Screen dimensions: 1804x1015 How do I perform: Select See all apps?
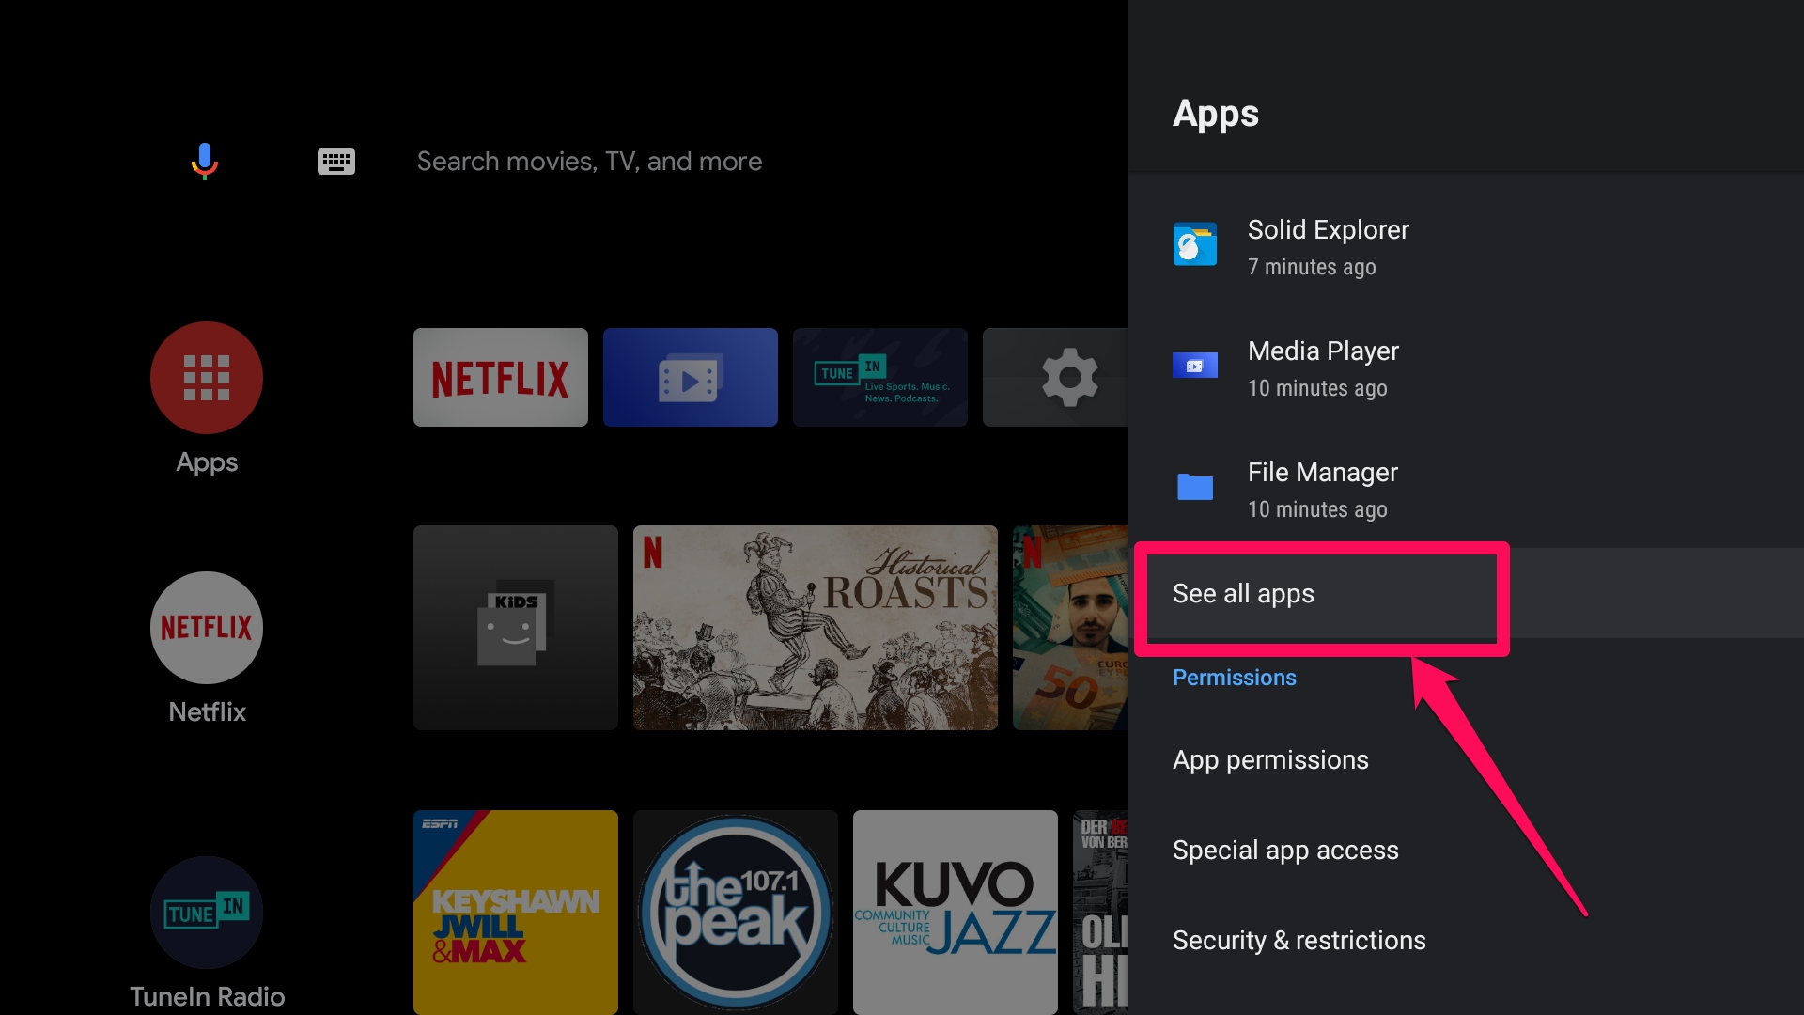1466,593
